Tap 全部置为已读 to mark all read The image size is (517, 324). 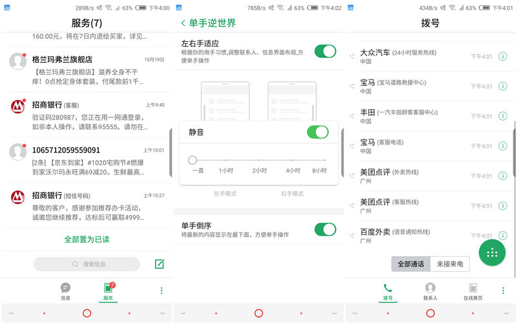pos(87,239)
